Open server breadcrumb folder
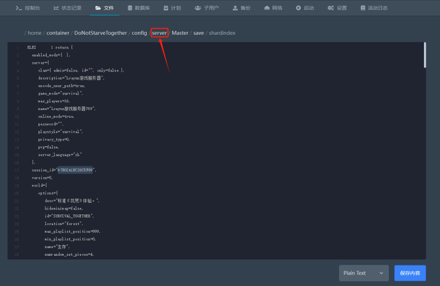440x286 pixels. pyautogui.click(x=159, y=33)
